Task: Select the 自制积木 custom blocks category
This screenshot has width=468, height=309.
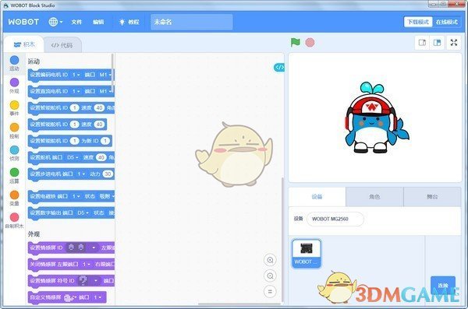Action: coord(14,220)
